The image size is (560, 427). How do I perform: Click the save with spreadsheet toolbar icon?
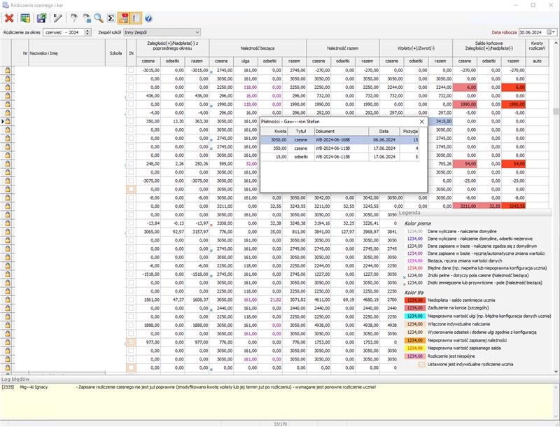[x=42, y=17]
